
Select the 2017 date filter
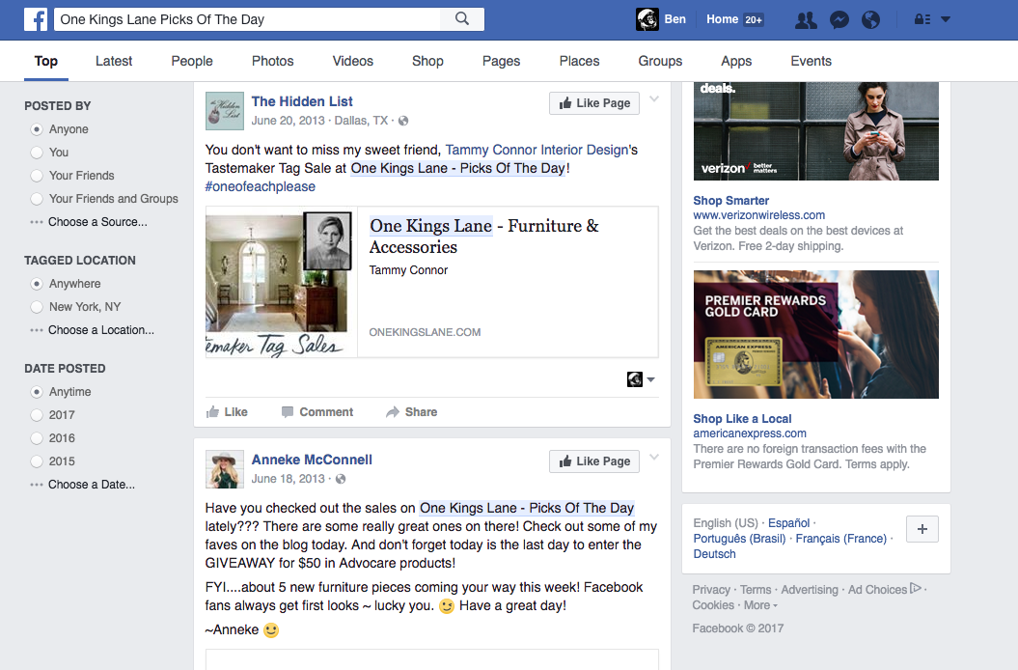coord(37,415)
